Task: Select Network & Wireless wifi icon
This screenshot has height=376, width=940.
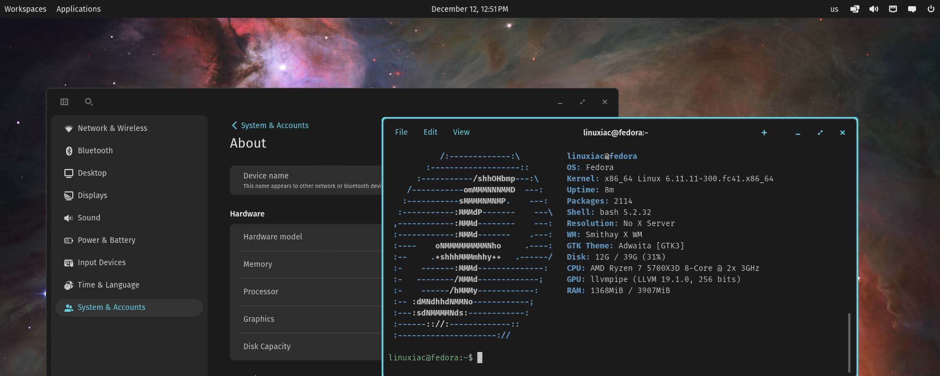Action: point(68,129)
